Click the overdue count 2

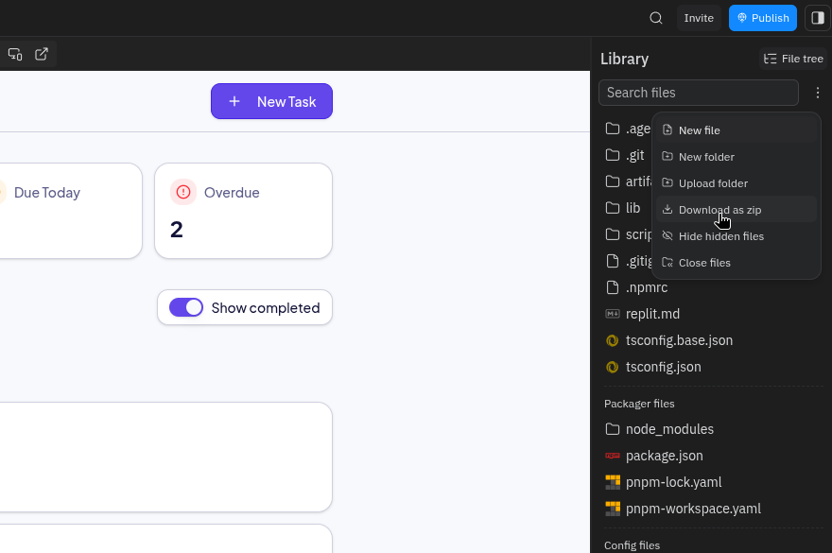coord(177,230)
